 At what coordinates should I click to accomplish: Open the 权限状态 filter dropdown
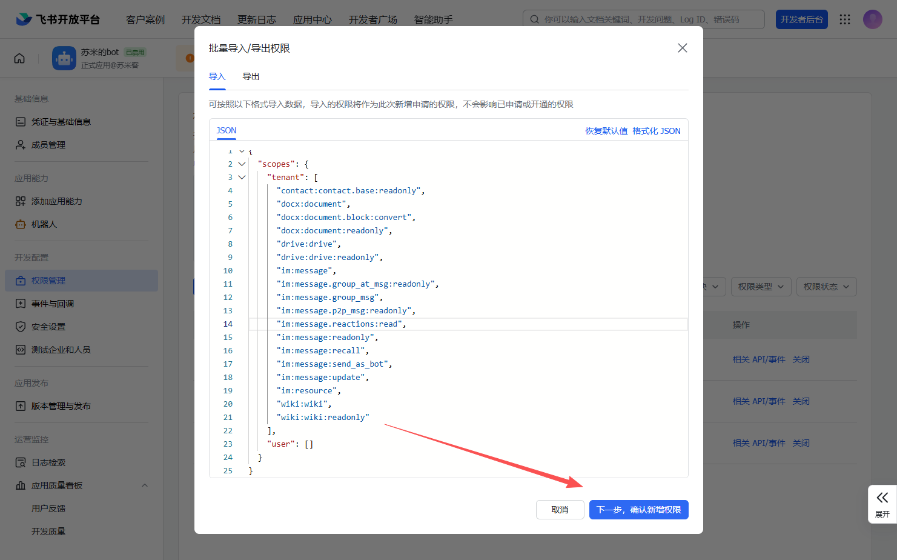(826, 287)
